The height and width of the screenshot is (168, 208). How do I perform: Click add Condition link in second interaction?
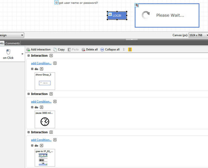point(41,102)
